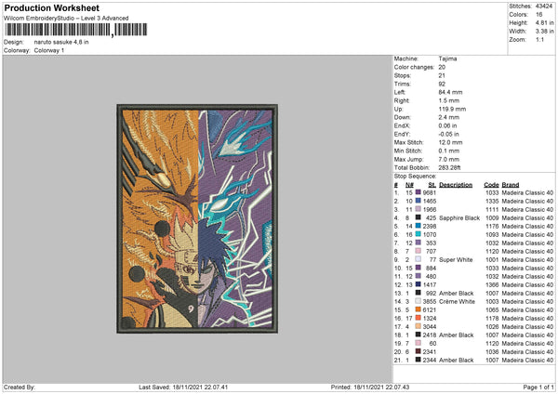Click the height value '4.81 in'
Viewport: 558px width, 394px height.
pyautogui.click(x=544, y=22)
